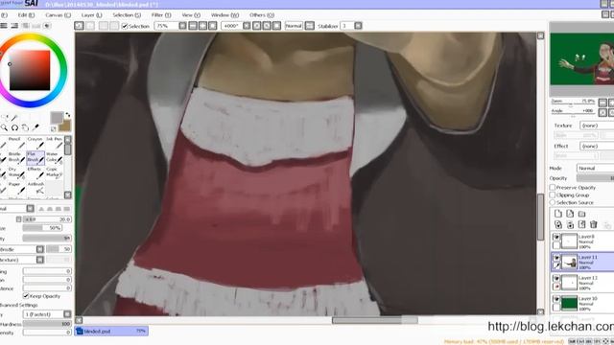
Task: Click the Normal view button in toolbar
Action: click(294, 26)
